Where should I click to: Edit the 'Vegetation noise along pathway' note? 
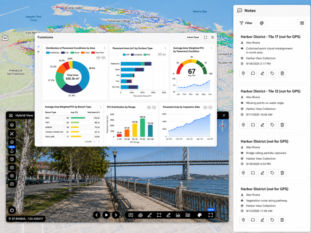(262, 220)
